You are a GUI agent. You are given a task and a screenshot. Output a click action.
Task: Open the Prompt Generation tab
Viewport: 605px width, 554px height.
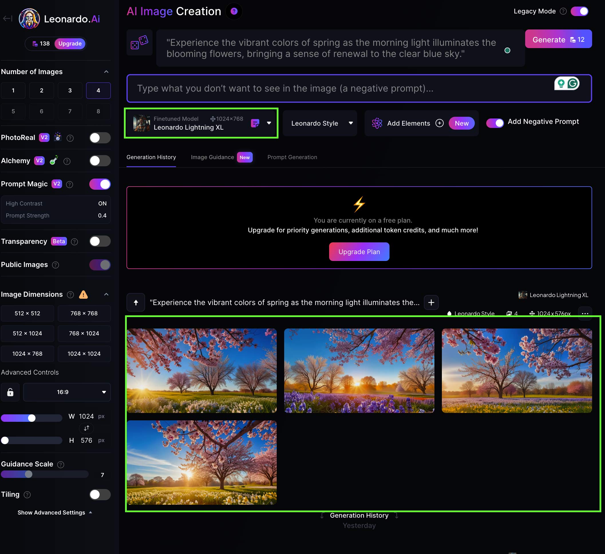click(x=292, y=157)
